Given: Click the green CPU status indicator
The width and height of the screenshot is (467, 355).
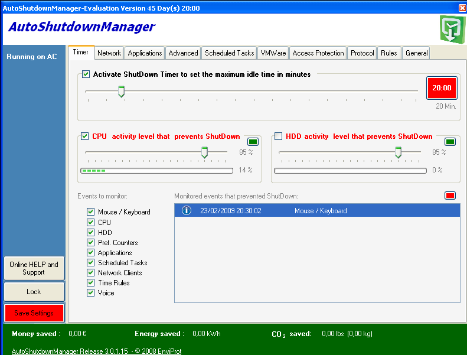Looking at the screenshot, I should point(253,142).
